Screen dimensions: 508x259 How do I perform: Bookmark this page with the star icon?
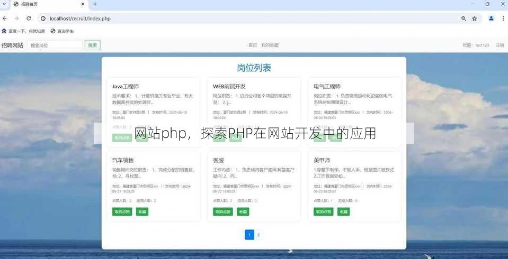(475, 18)
